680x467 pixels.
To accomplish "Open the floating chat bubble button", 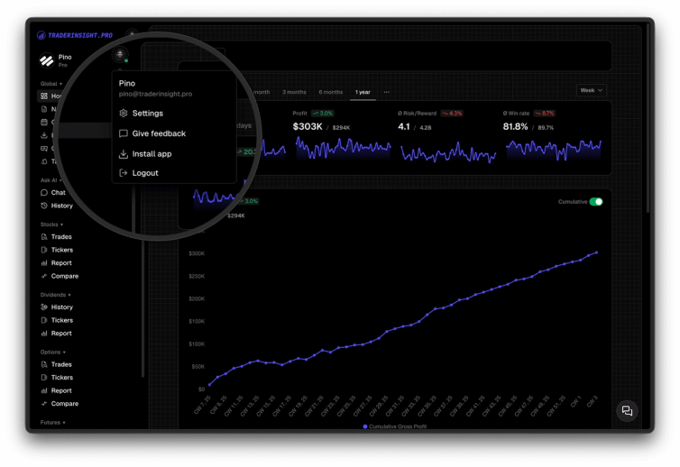I will (x=627, y=410).
